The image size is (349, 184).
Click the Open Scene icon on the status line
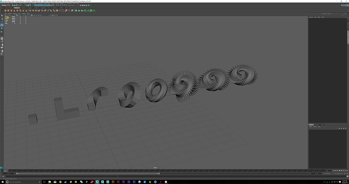tap(15, 5)
